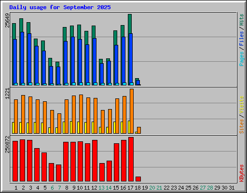Click the small orange bar on day 18

click(139, 130)
